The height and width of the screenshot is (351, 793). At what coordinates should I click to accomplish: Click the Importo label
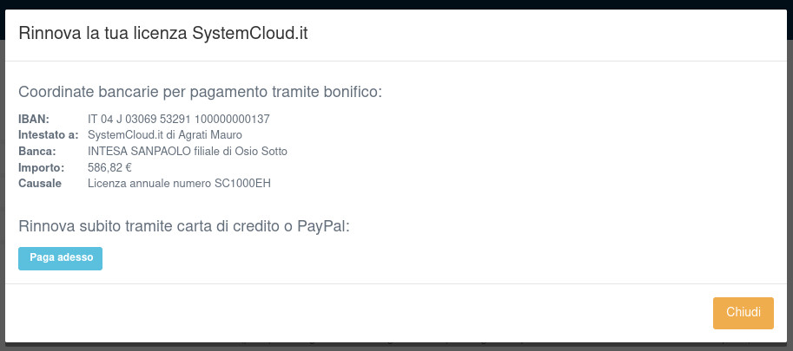(x=41, y=167)
